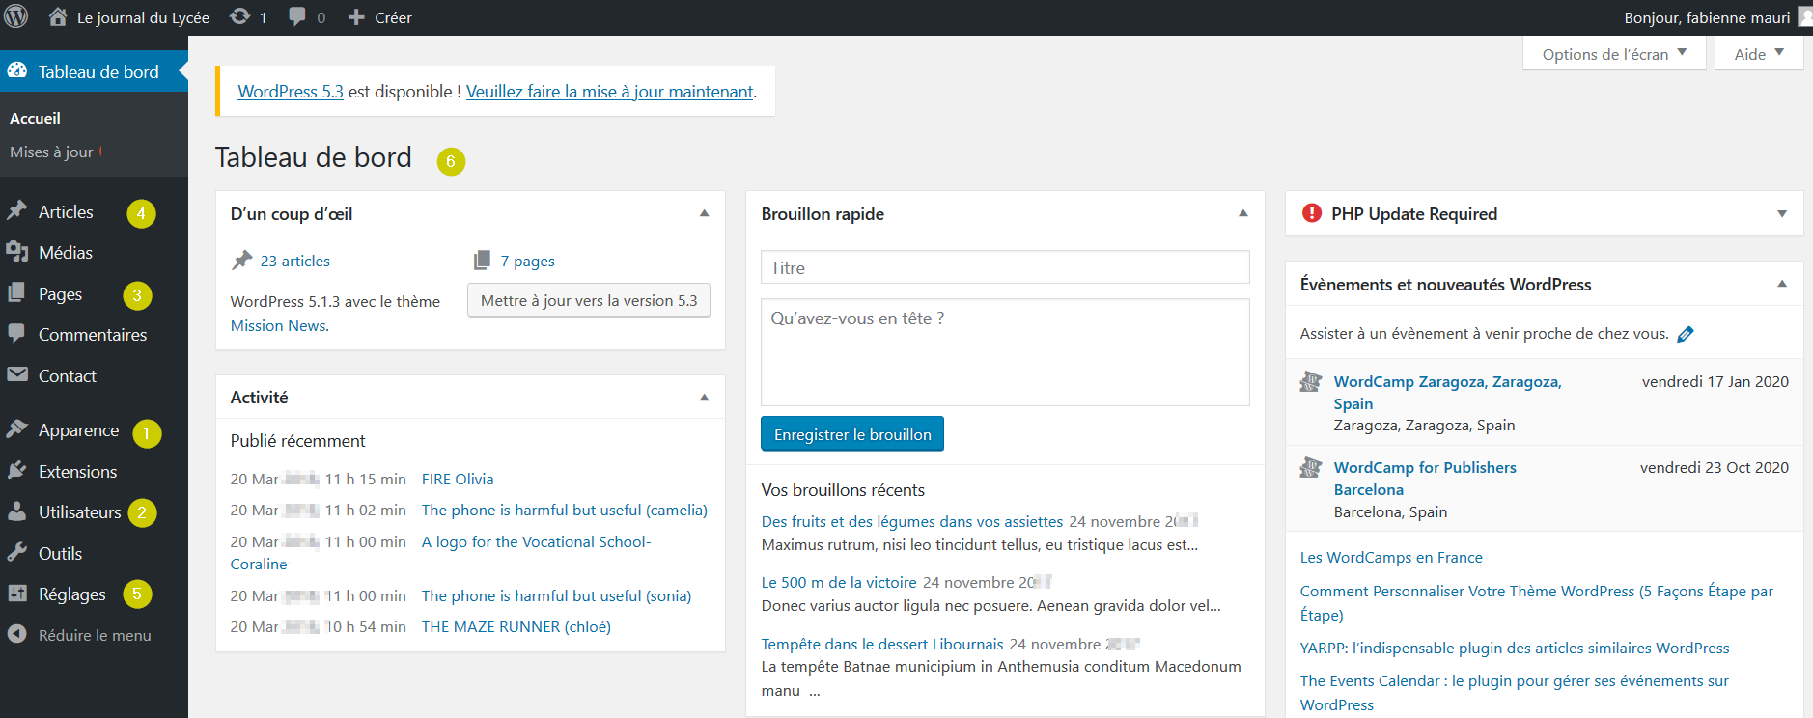Open the Accueil submenu item

(35, 118)
